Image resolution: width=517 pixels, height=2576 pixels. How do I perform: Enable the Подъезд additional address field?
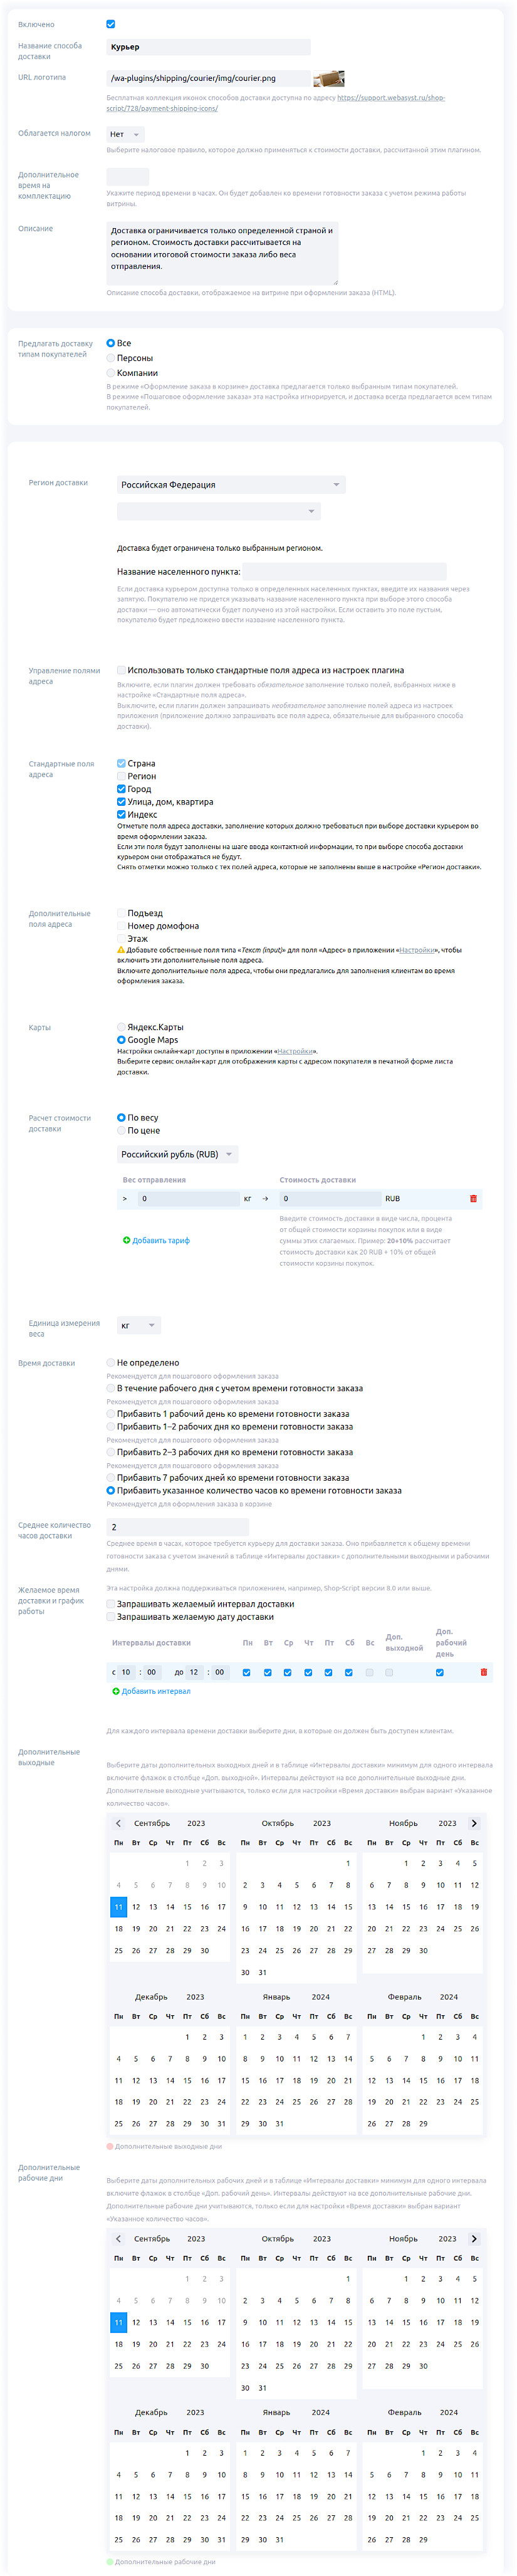pos(122,913)
